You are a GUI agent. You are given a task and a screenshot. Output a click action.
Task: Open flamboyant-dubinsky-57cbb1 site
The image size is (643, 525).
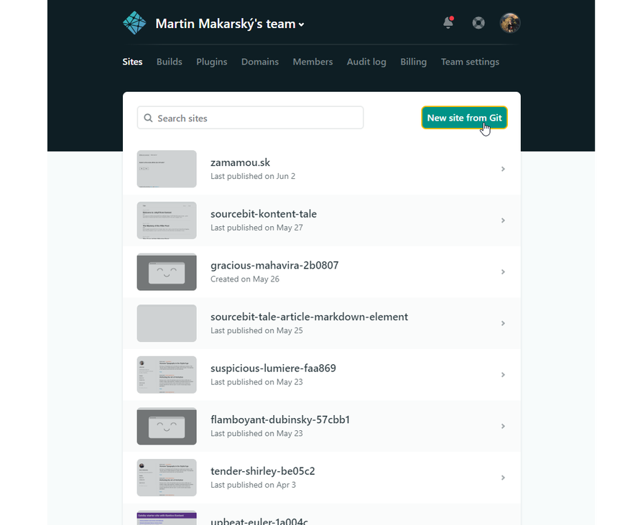pos(280,419)
